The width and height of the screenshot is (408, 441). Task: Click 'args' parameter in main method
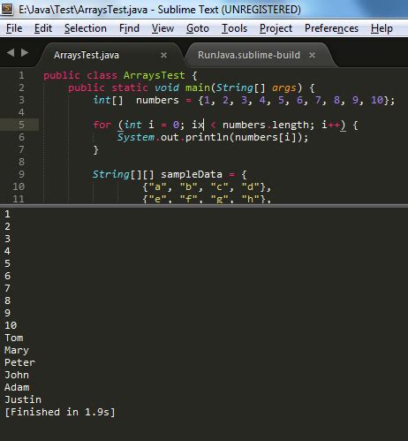tap(284, 87)
